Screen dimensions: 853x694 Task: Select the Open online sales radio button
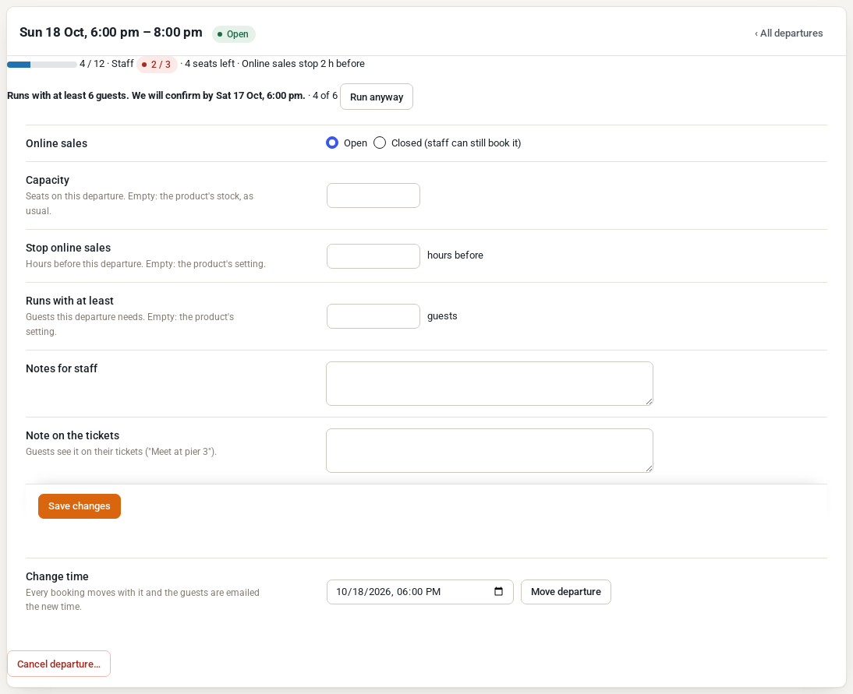332,143
